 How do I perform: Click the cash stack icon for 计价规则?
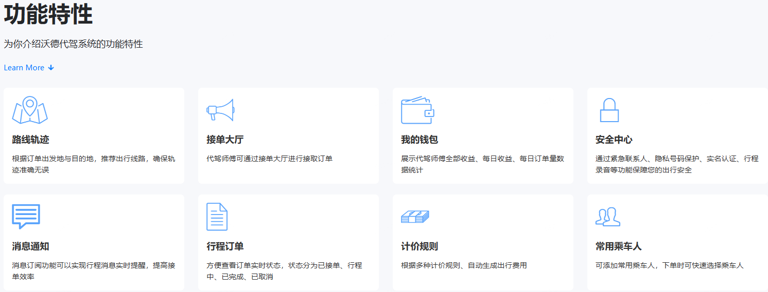pos(415,217)
